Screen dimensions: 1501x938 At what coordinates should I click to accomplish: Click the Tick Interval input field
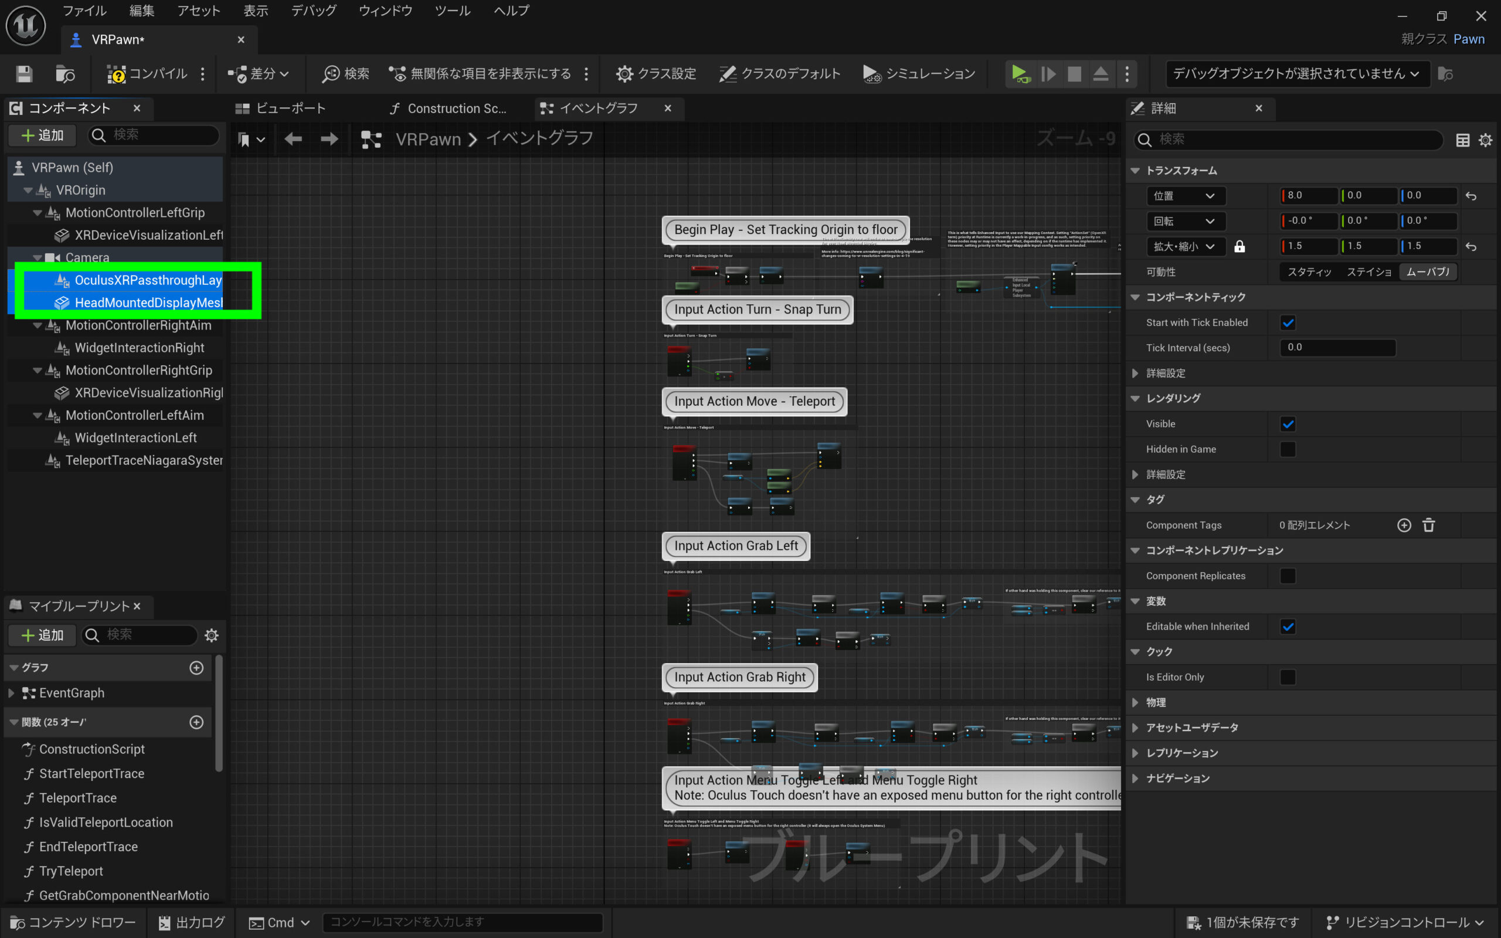click(x=1337, y=348)
